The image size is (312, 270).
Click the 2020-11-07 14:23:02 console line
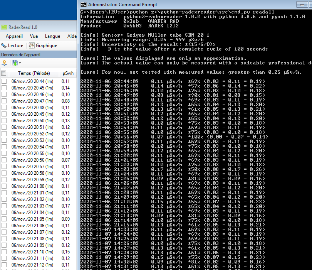(173, 229)
